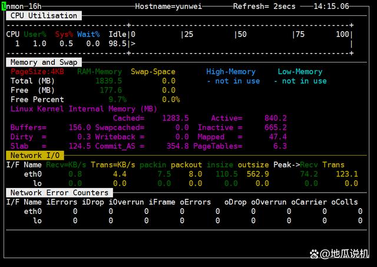Click the packin column header
The width and height of the screenshot is (377, 267).
tap(153, 165)
